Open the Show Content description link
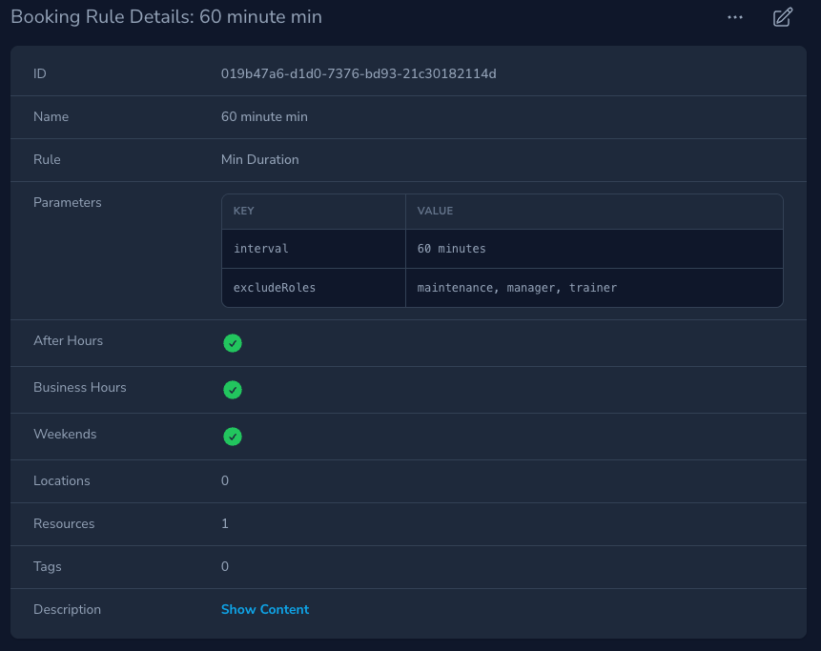 265,609
